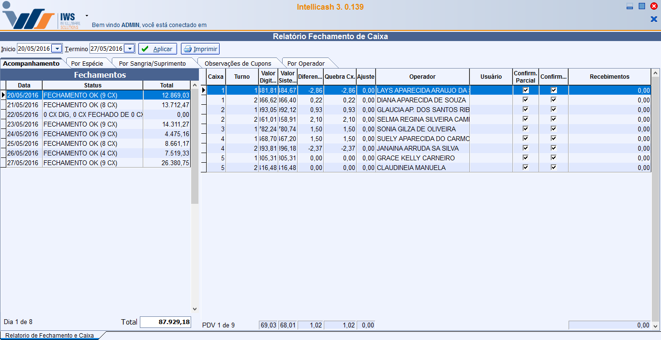661x340 pixels.
Task: Click operator name GRACE KELLY CARNEIRO
Action: coord(416,158)
